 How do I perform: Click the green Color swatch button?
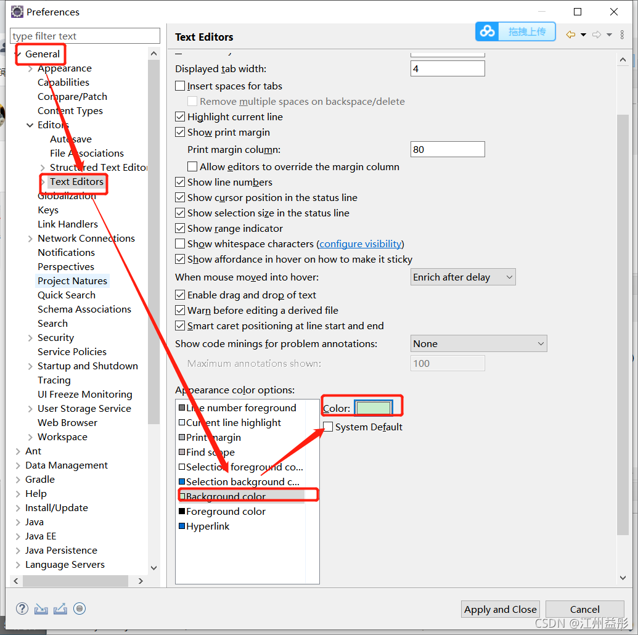point(373,408)
